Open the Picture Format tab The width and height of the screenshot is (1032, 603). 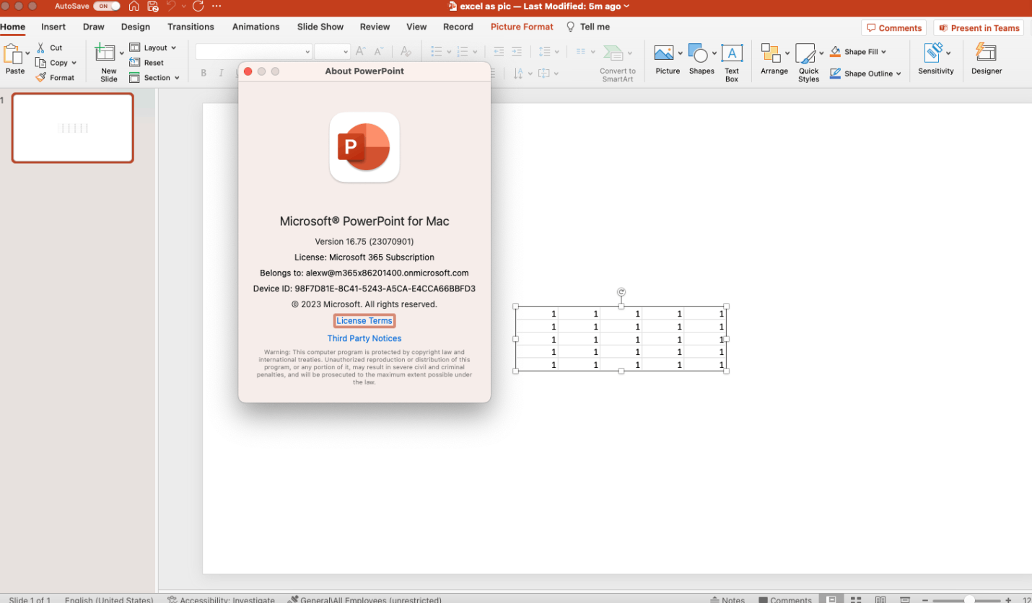pos(522,27)
